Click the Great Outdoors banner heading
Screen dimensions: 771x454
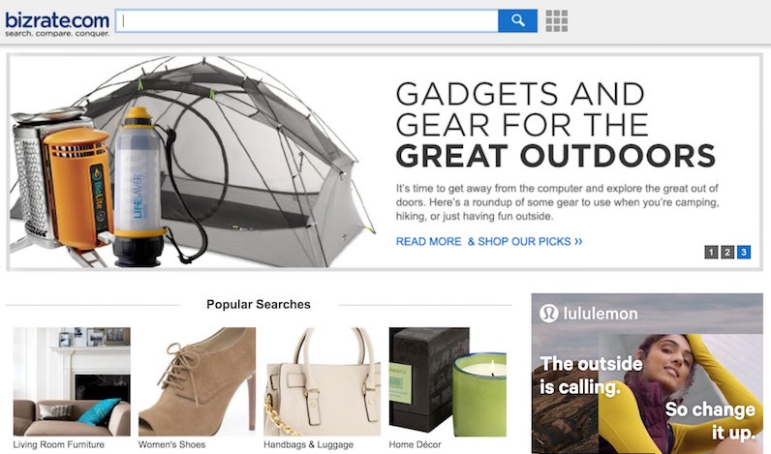point(556,125)
